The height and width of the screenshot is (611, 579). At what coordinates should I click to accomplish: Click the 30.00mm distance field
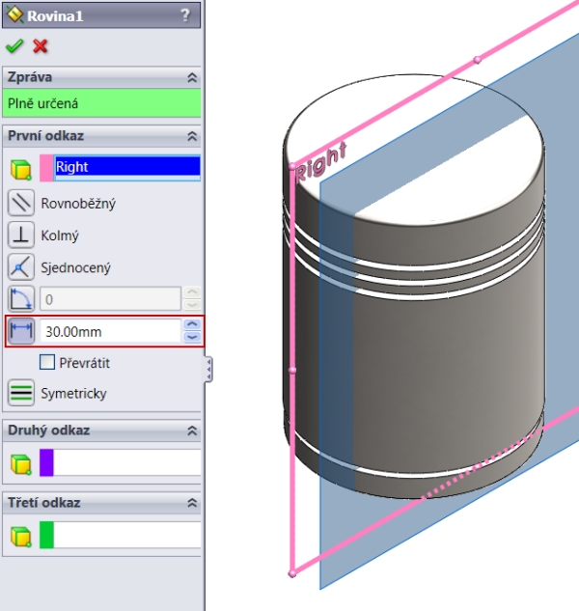tap(109, 331)
